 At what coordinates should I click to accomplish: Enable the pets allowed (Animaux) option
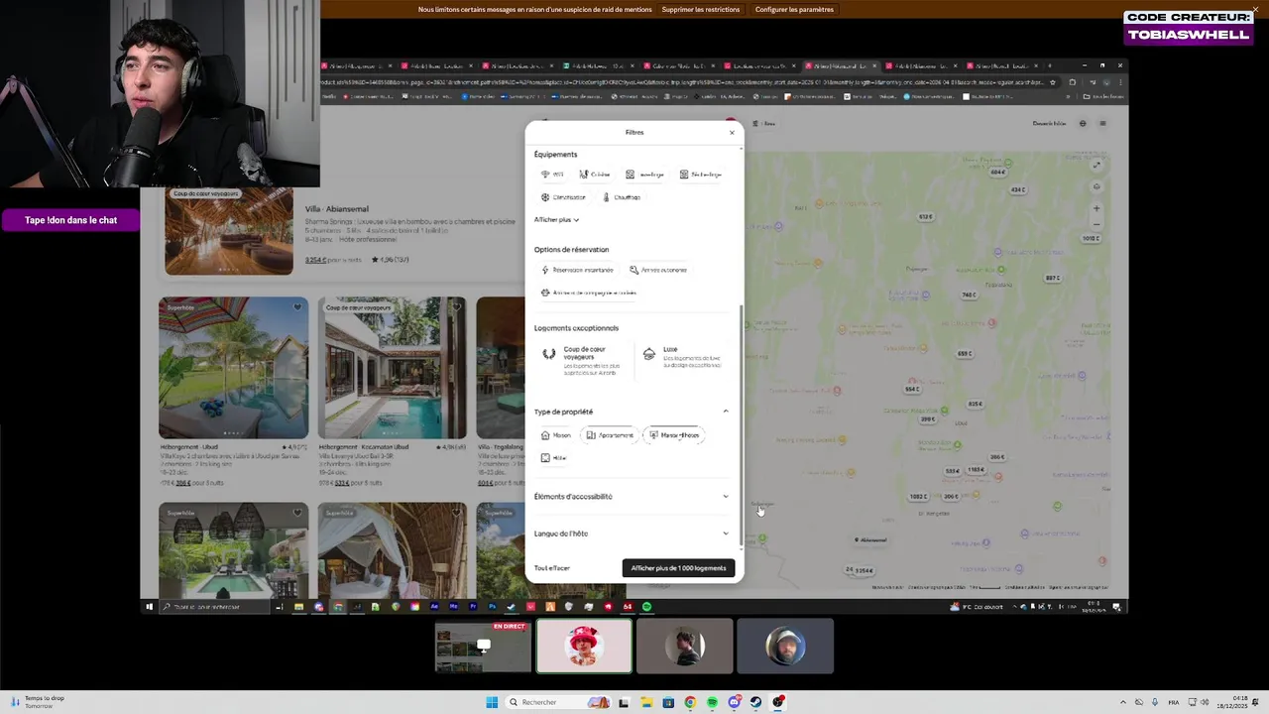589,293
